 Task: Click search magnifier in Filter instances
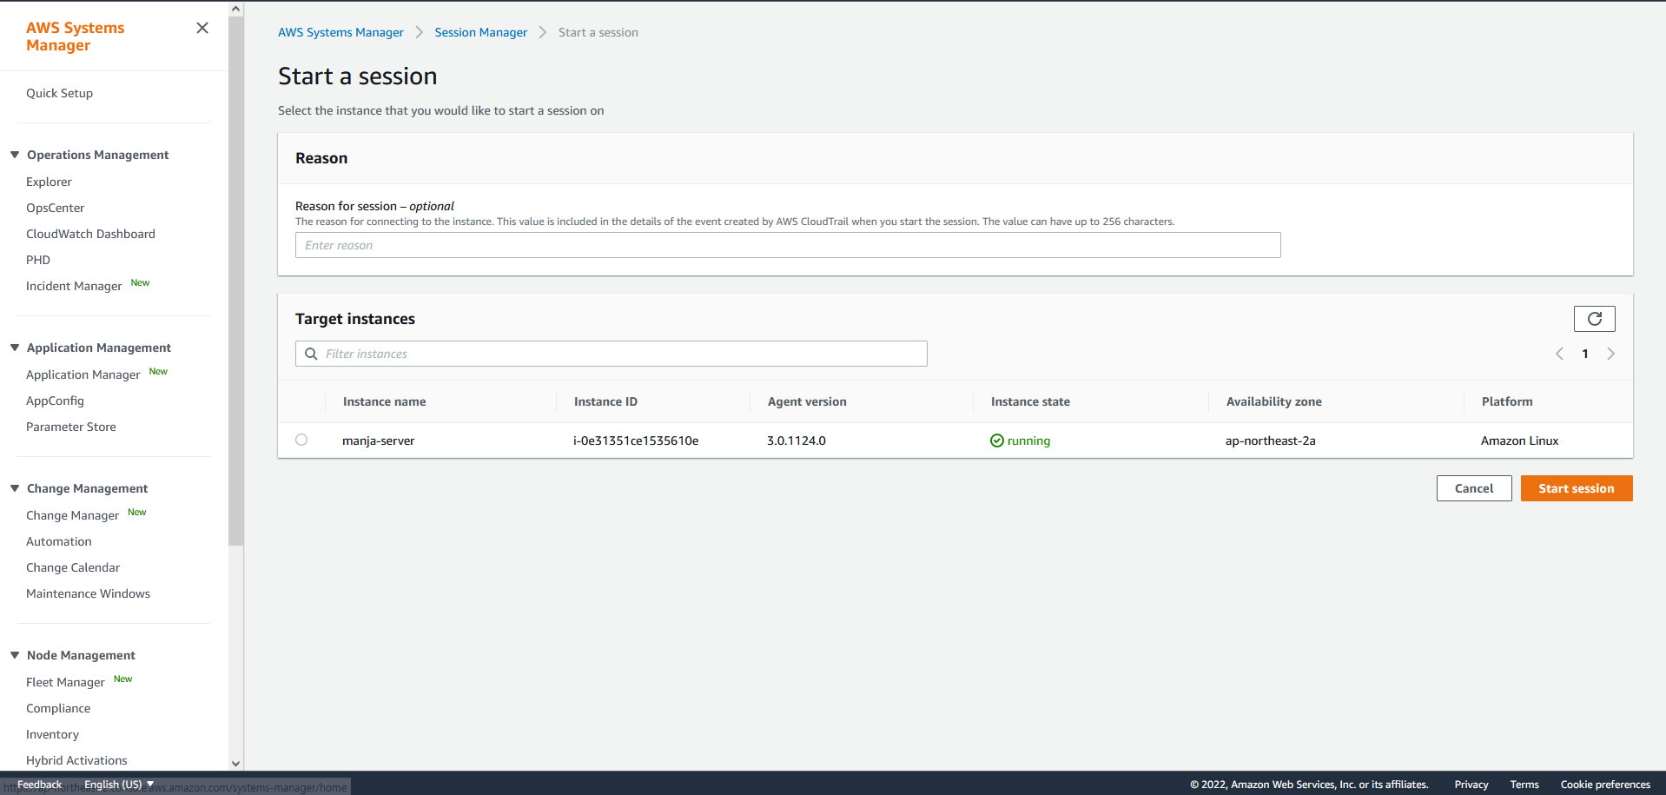point(311,354)
